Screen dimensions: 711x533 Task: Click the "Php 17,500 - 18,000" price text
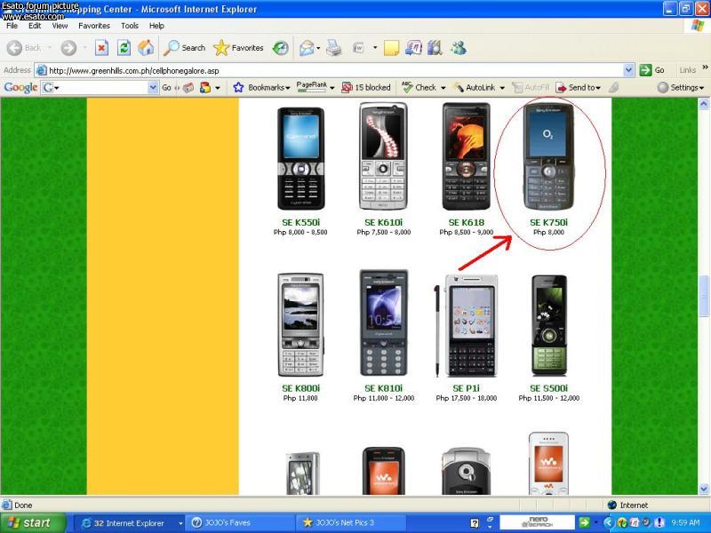466,398
